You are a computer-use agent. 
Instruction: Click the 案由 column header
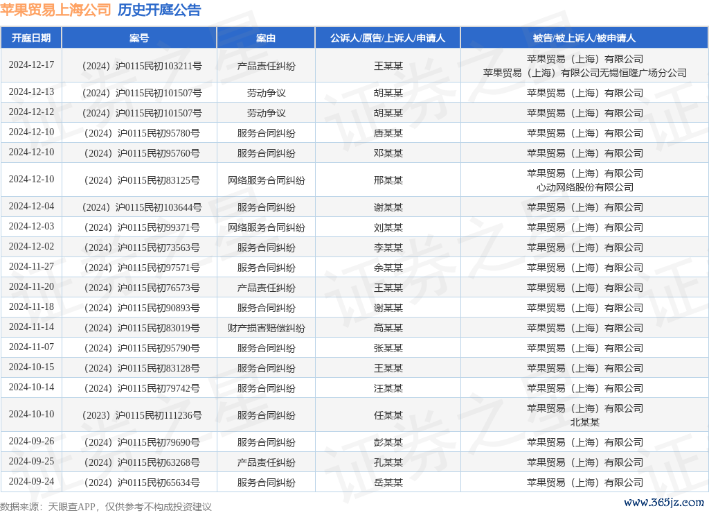266,38
